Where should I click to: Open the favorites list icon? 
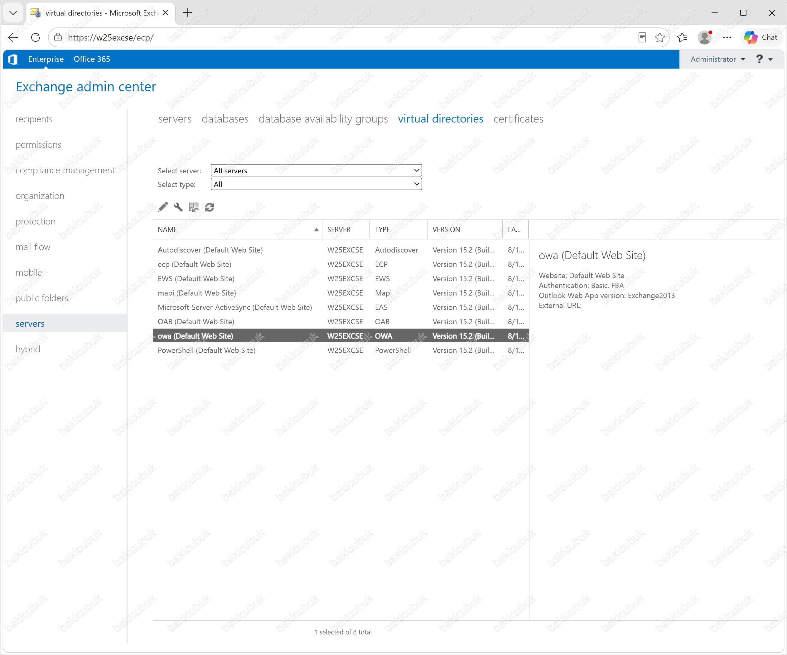pos(682,37)
